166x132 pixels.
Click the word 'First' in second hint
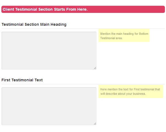(137, 89)
